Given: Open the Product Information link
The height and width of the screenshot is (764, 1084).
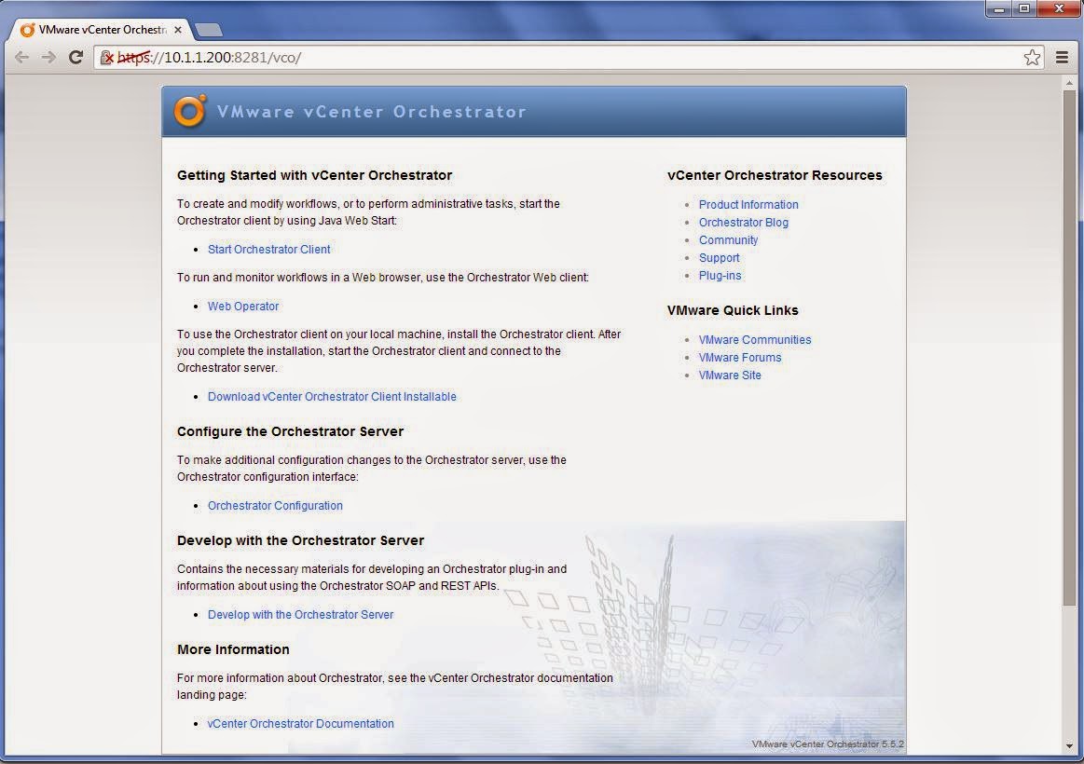Looking at the screenshot, I should (748, 204).
